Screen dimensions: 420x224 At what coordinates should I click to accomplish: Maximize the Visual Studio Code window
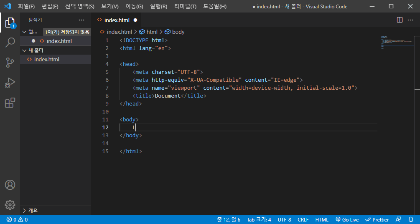click(x=391, y=6)
